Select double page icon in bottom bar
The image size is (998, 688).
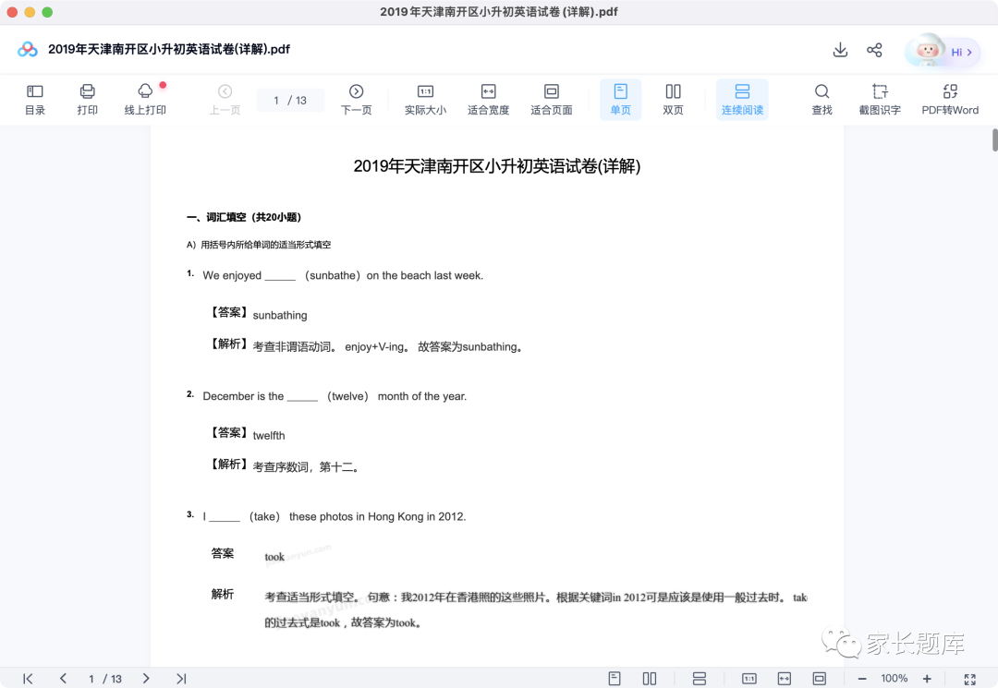pyautogui.click(x=650, y=679)
